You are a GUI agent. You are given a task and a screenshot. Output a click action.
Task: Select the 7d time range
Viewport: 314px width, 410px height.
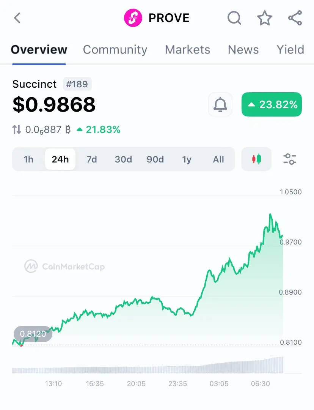(92, 159)
